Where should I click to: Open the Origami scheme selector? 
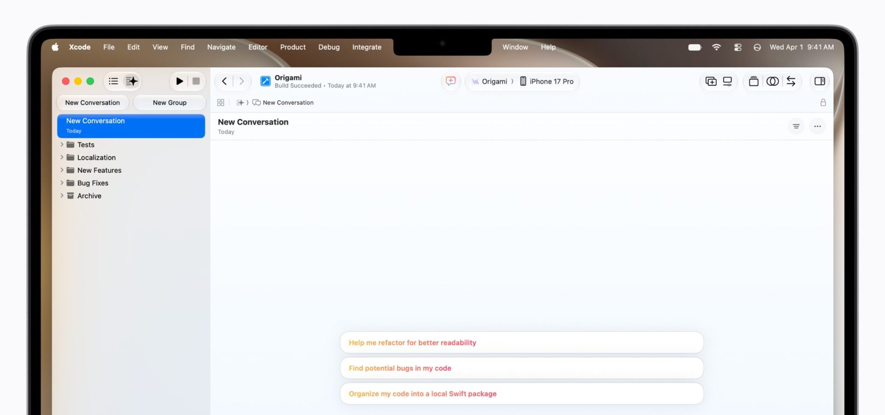coord(489,81)
